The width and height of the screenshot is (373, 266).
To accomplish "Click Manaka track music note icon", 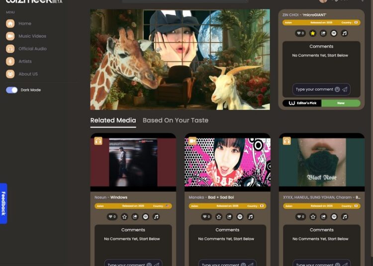I will click(251, 217).
